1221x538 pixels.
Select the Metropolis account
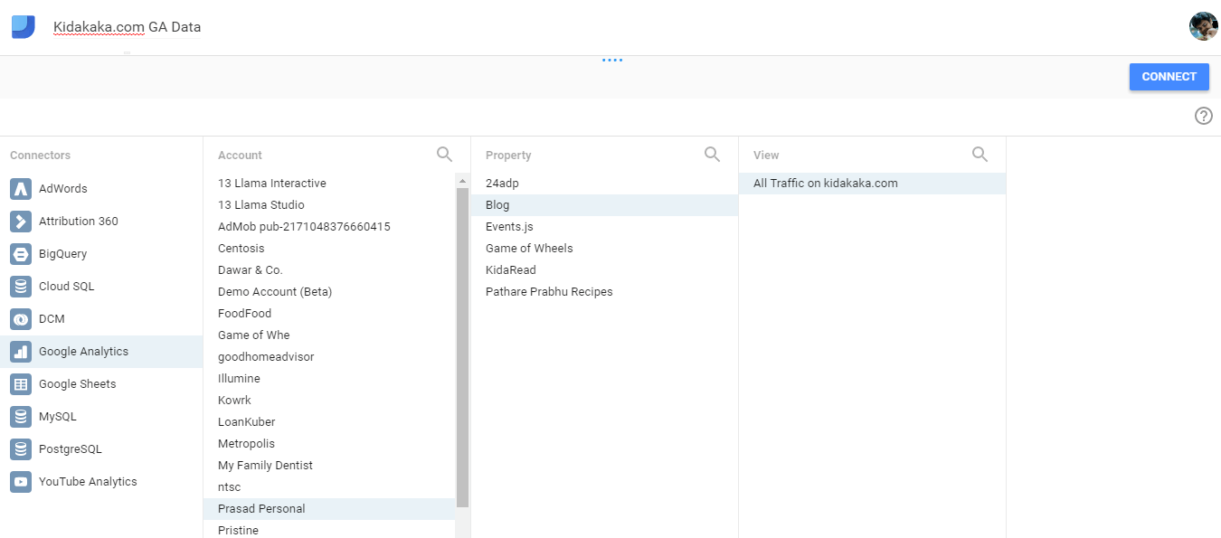pos(329,444)
